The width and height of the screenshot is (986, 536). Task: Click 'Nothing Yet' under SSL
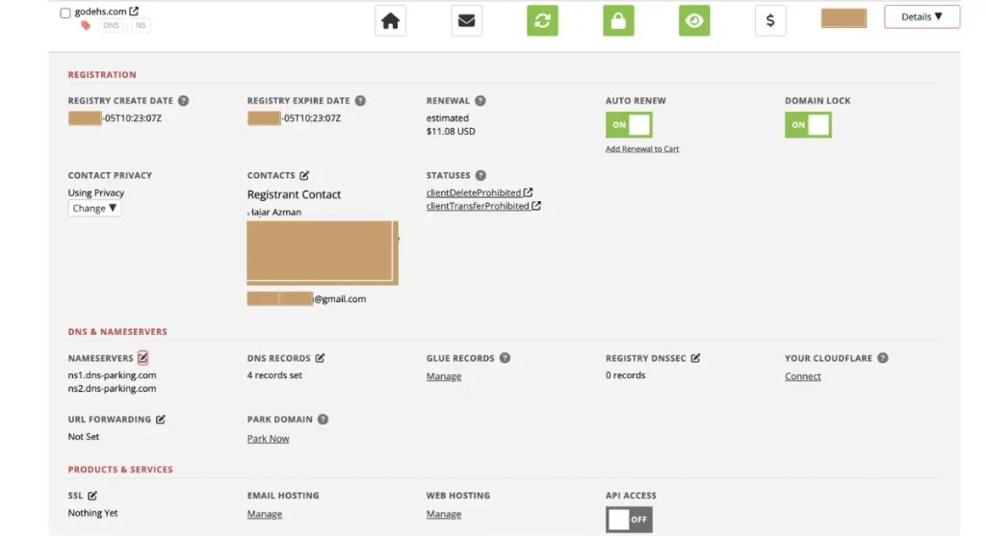92,513
